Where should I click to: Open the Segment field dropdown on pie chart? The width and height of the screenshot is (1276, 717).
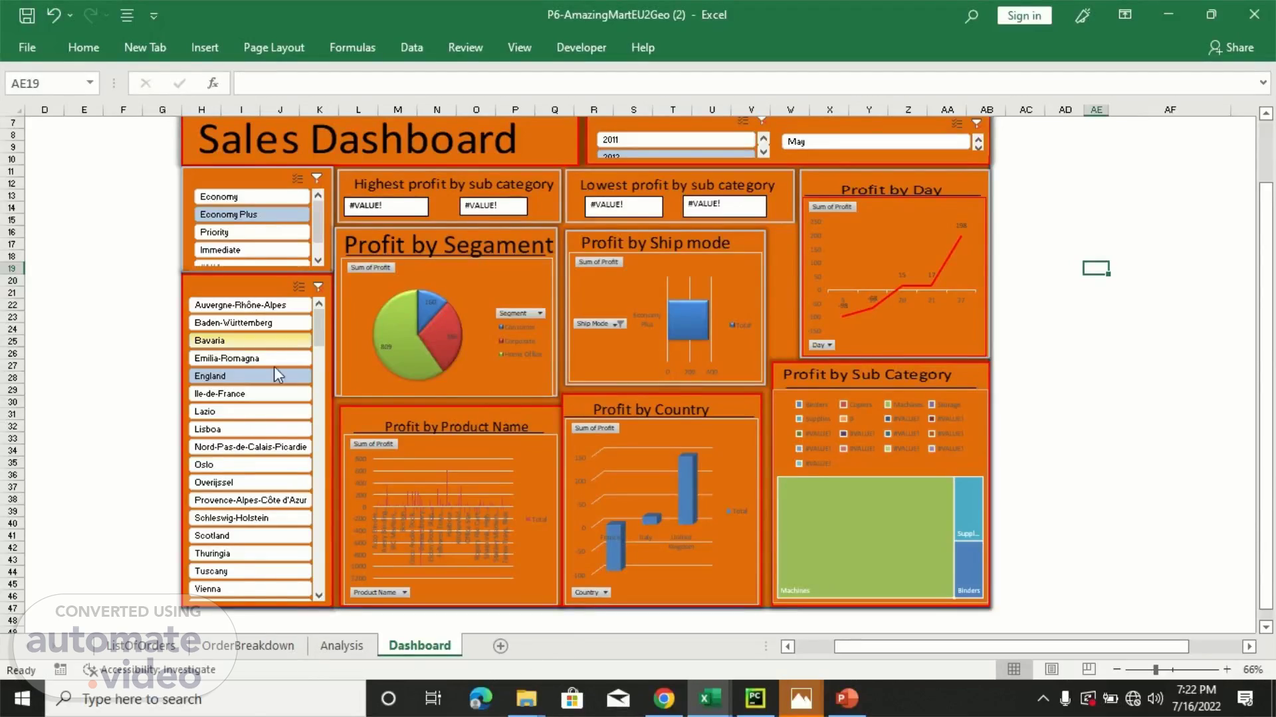click(x=520, y=313)
